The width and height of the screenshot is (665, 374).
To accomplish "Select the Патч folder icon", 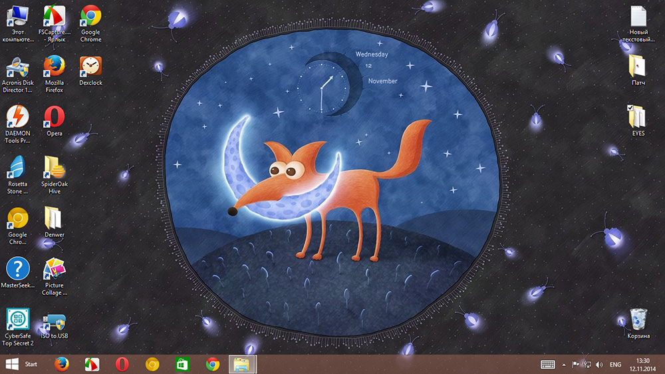I will 638,71.
